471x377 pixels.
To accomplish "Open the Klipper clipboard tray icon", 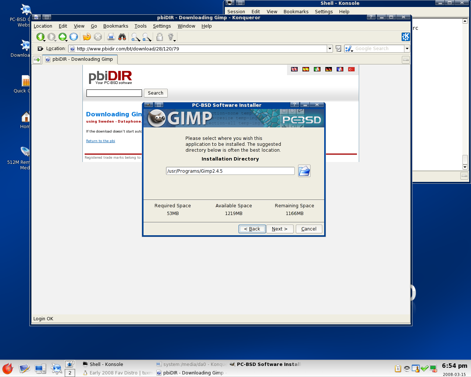I will [398, 368].
